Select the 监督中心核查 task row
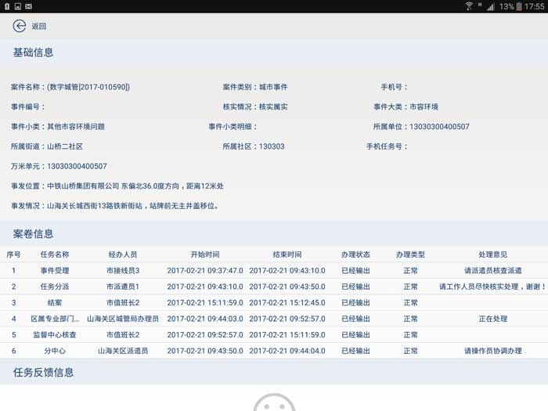Image resolution: width=548 pixels, height=411 pixels. pyautogui.click(x=274, y=335)
